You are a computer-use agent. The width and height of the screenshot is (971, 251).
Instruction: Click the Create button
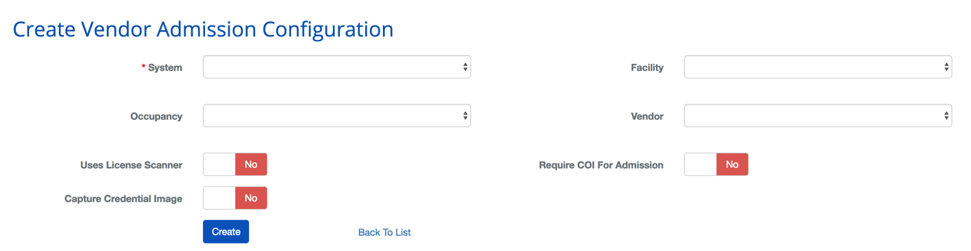coord(226,232)
